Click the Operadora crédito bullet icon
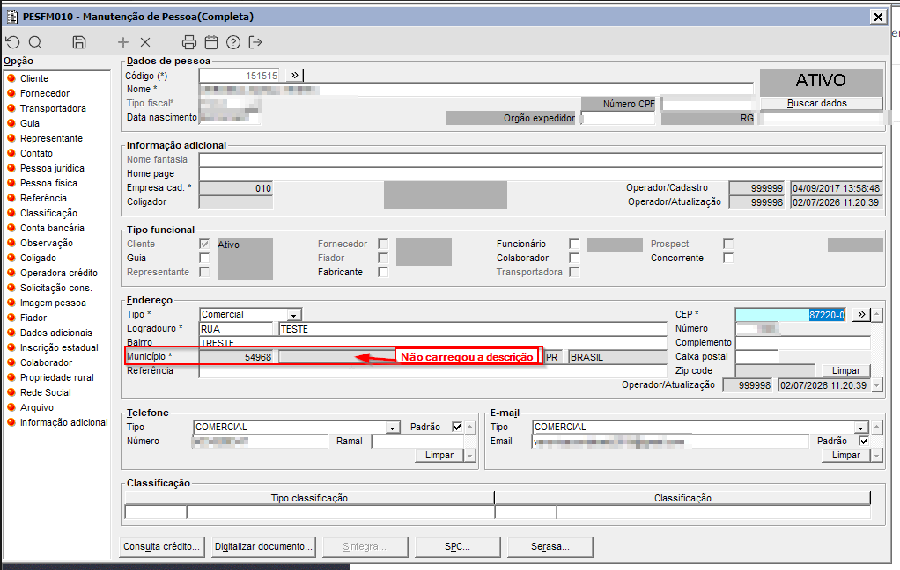 [x=11, y=273]
